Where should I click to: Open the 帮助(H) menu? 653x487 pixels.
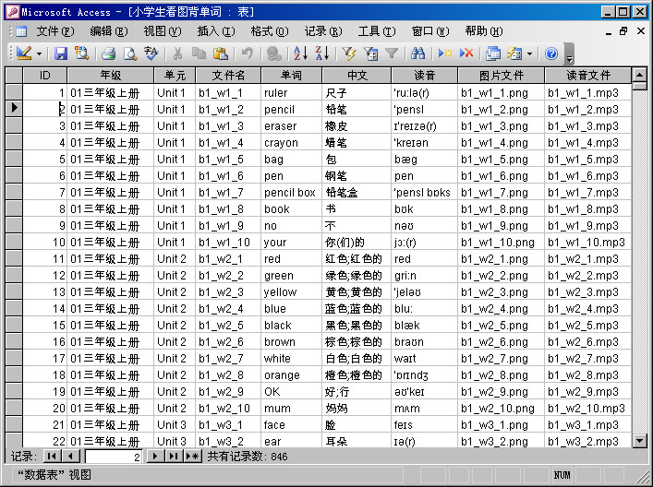(484, 31)
